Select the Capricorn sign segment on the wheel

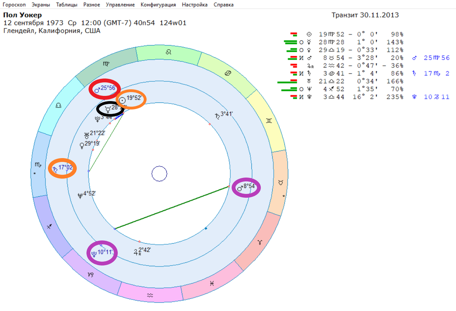point(91,275)
